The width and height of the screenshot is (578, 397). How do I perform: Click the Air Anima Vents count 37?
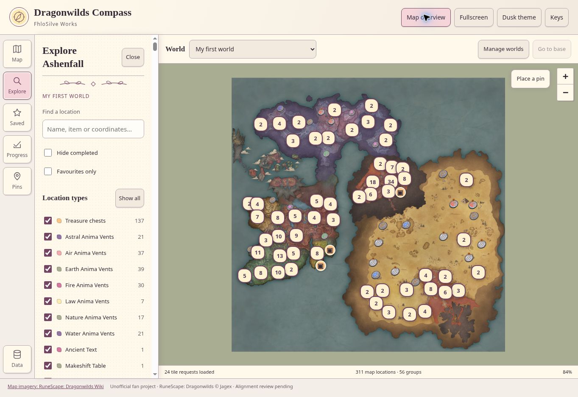click(141, 253)
